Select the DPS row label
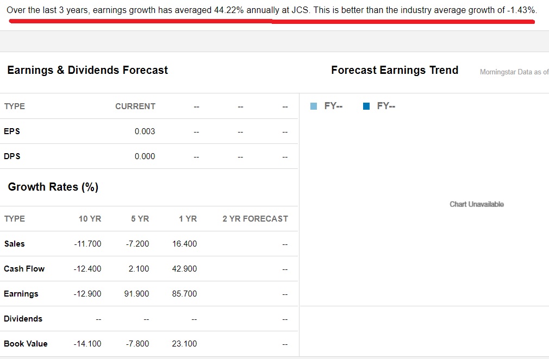The image size is (549, 359). [12, 156]
